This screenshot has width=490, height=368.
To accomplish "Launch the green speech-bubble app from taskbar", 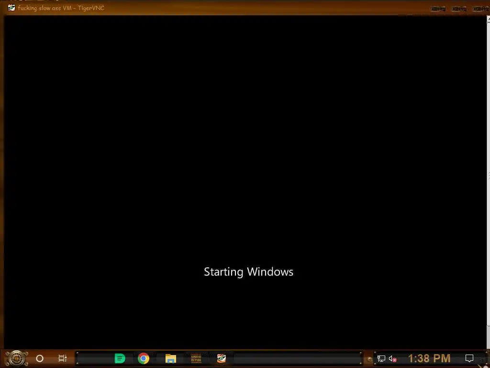I will pyautogui.click(x=120, y=358).
